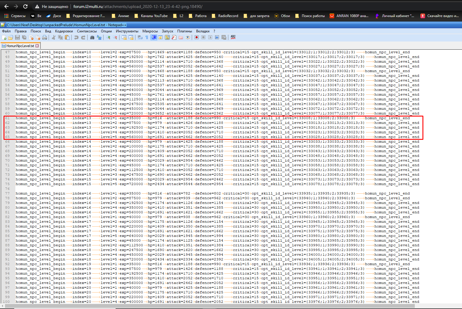This screenshot has width=462, height=309.
Task: Open the Replace tool icon
Action: click(x=99, y=37)
